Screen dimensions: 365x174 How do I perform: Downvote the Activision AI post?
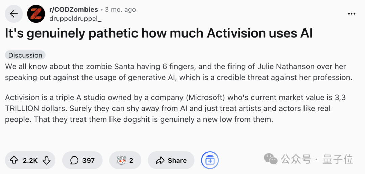point(46,160)
